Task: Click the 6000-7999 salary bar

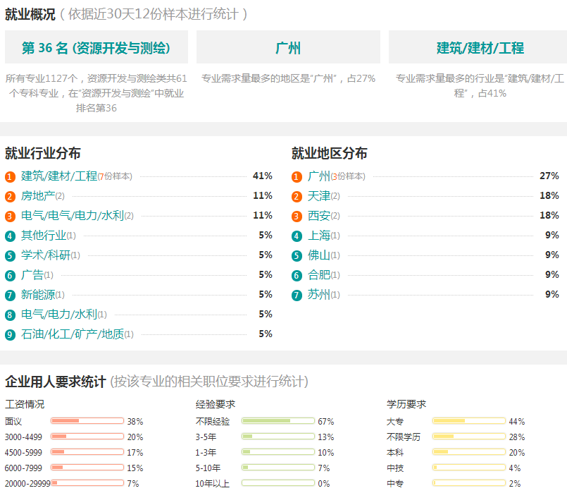Action: point(87,468)
